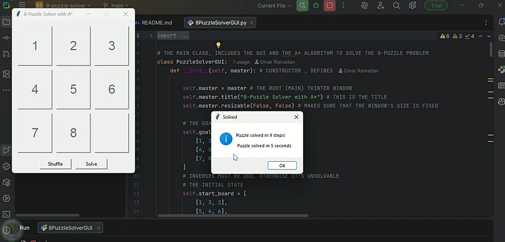This screenshot has width=505, height=242.
Task: Go to next highlighted error down arrow
Action: pos(489,36)
